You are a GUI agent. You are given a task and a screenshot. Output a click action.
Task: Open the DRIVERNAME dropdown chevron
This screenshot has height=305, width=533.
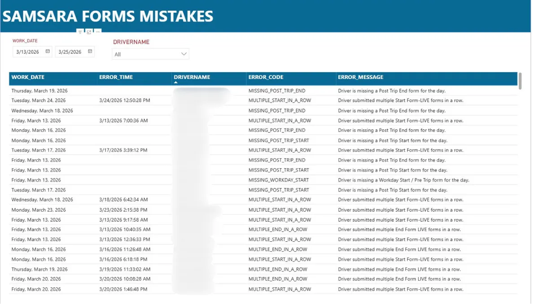coord(183,53)
